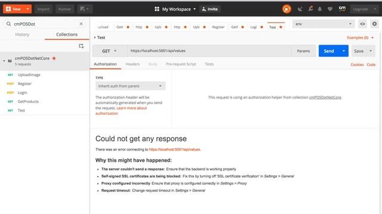Open the new window icon menu
Screen dimensions: 382x214
tap(85, 9)
